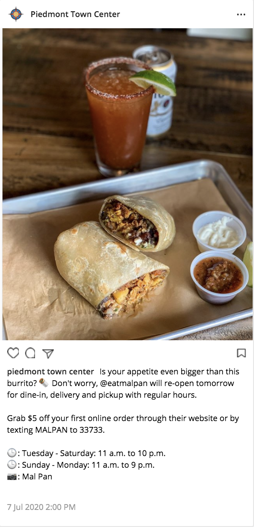The height and width of the screenshot is (527, 254).
Task: Click the sour cream cup in the photo
Action: click(219, 232)
